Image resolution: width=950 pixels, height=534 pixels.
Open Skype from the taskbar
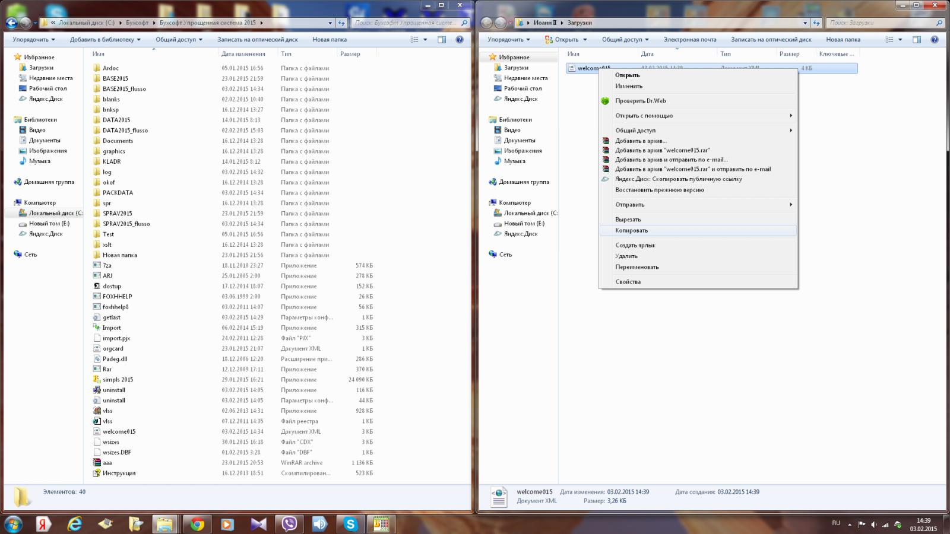(350, 524)
